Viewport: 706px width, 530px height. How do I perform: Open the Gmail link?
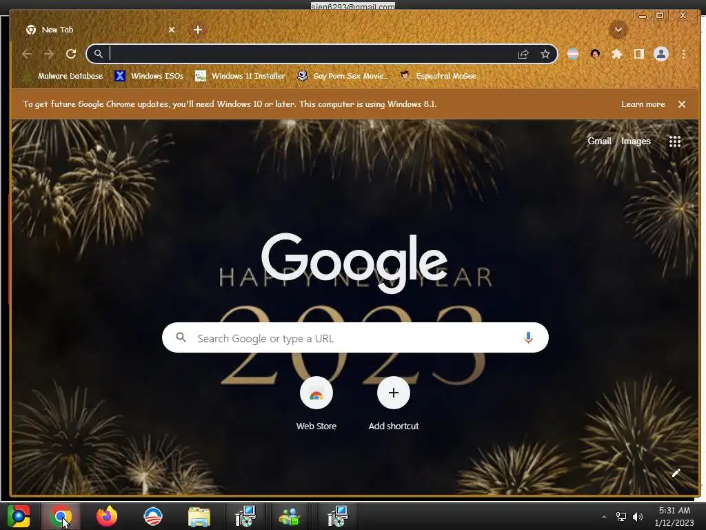point(599,141)
